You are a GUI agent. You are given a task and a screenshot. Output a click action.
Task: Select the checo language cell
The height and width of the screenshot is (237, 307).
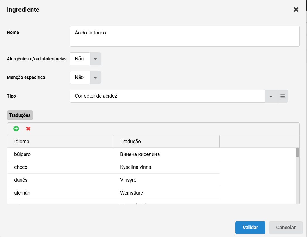[60, 167]
